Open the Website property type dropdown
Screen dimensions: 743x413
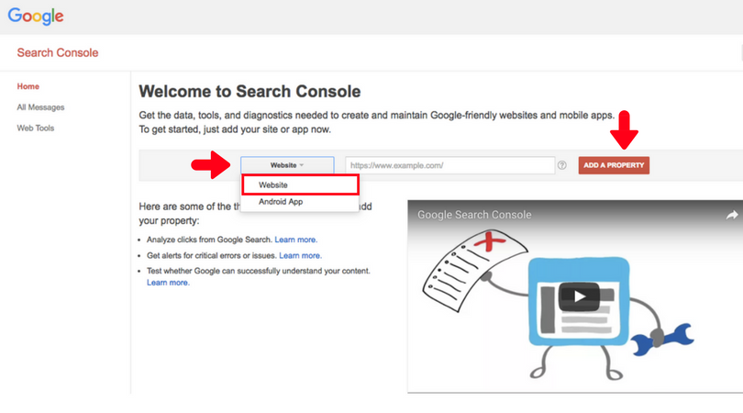tap(287, 165)
